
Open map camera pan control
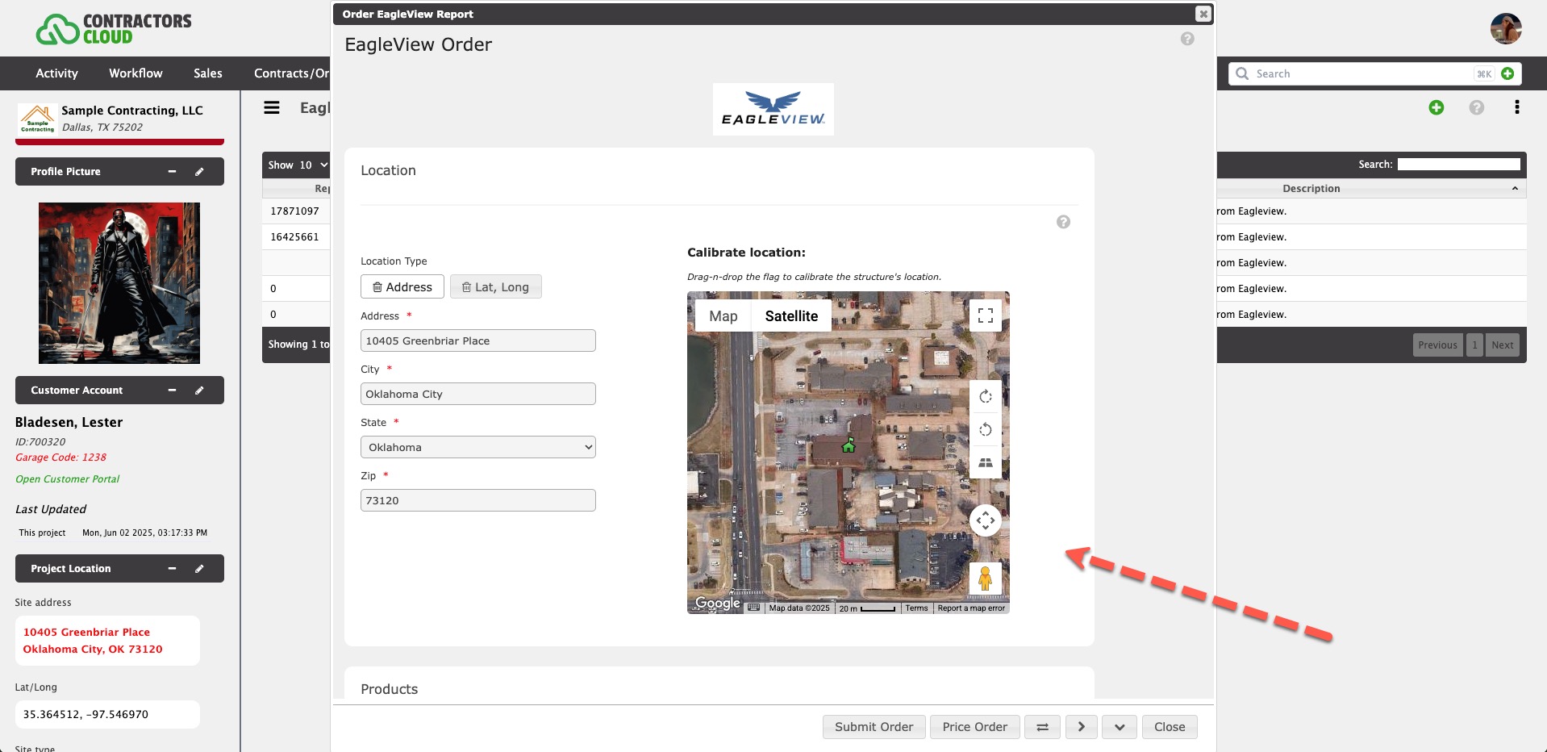tap(985, 520)
